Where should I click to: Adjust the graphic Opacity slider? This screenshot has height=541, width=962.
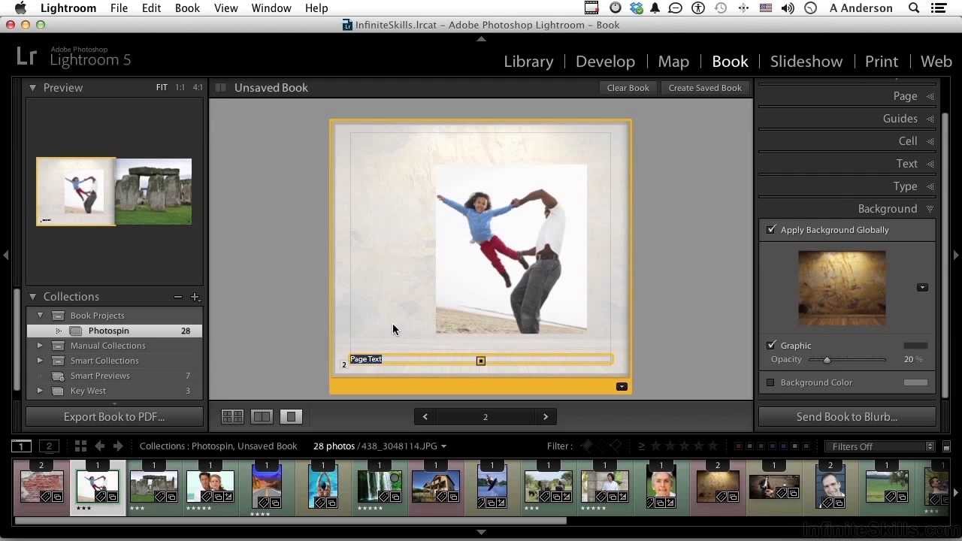(827, 360)
